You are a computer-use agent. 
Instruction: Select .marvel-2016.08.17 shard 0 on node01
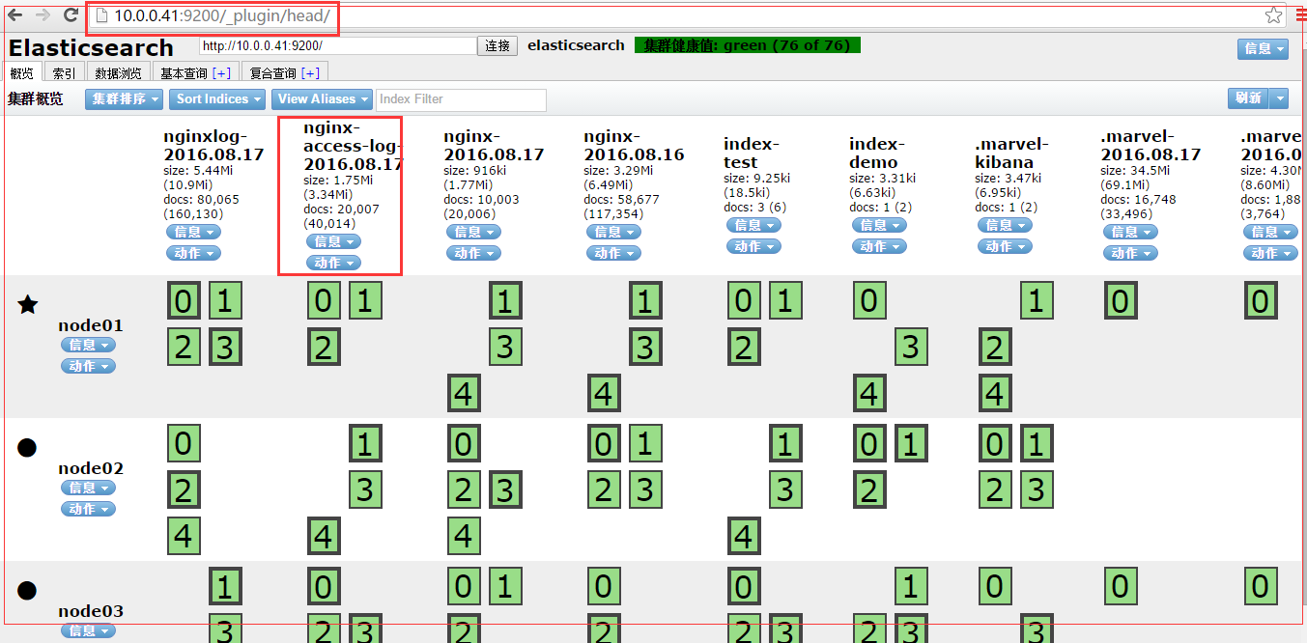[1121, 301]
